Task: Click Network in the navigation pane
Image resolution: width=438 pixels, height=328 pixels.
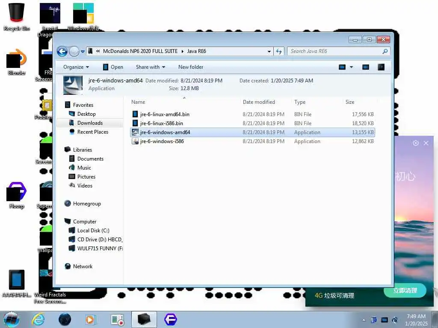Action: [83, 266]
